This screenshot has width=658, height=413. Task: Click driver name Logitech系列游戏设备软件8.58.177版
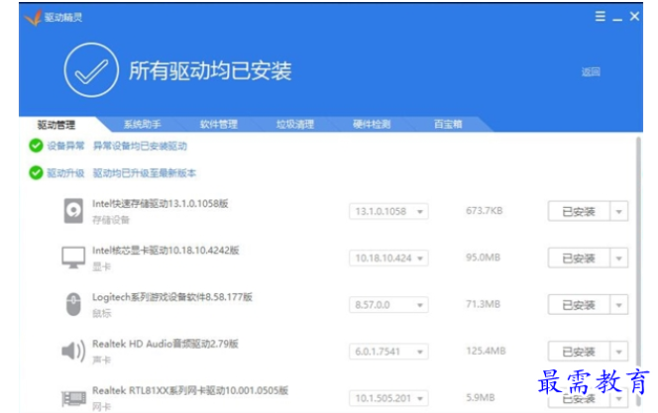(x=172, y=297)
